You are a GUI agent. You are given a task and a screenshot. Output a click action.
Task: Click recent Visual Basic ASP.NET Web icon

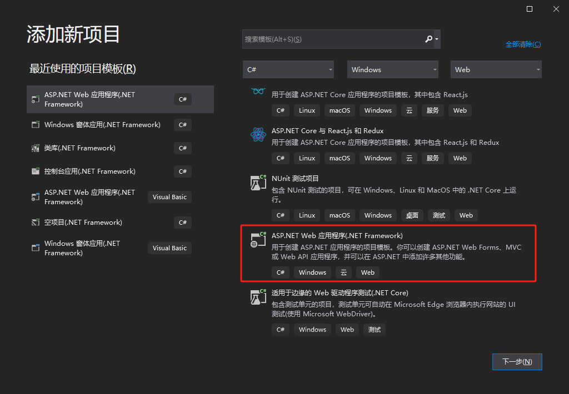pos(36,197)
